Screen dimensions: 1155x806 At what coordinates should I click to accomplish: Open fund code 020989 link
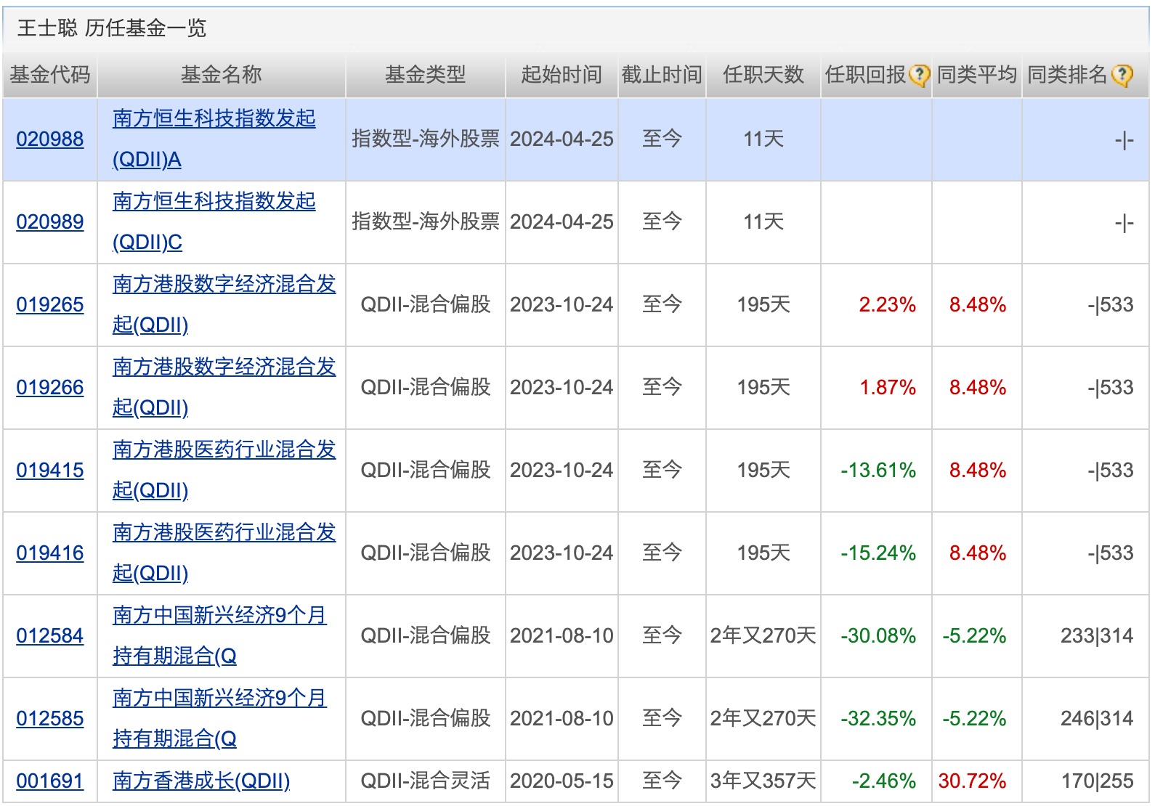(50, 222)
